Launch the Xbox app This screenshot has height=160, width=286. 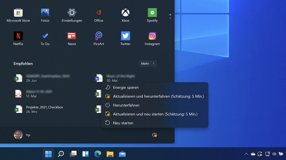click(125, 15)
